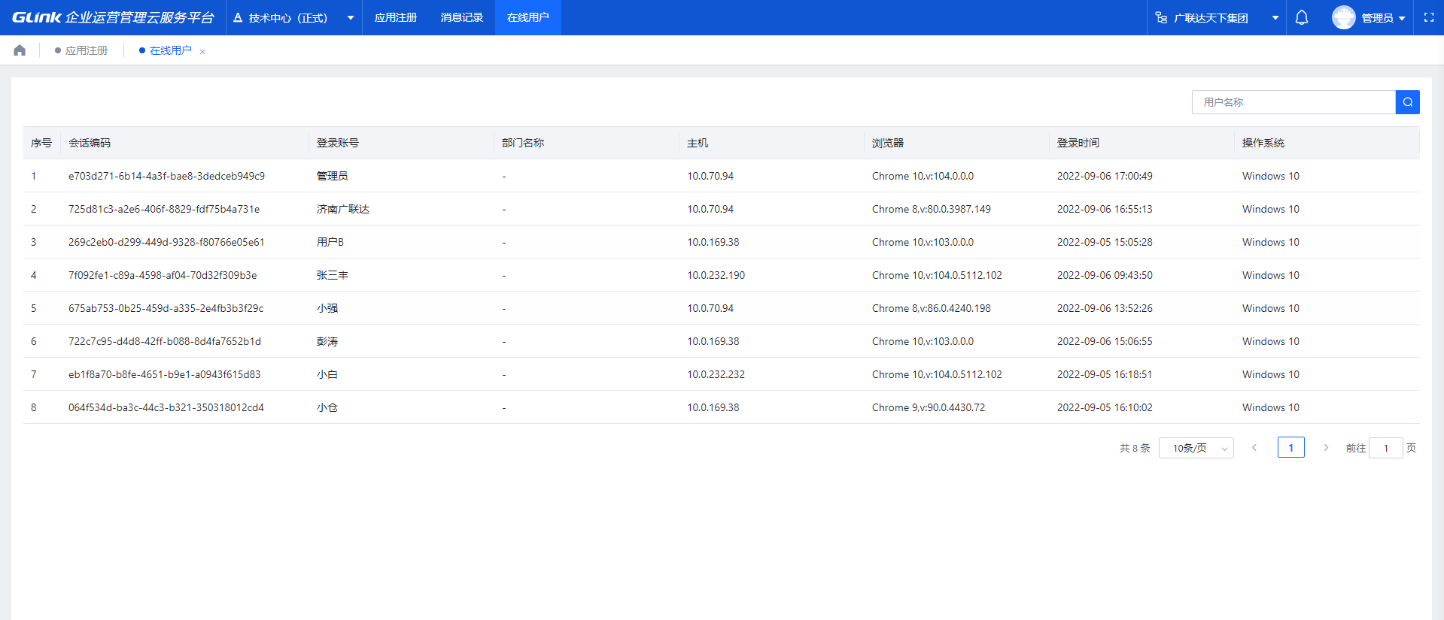Click login time 2022-09-05 16:18:51

click(x=1105, y=374)
